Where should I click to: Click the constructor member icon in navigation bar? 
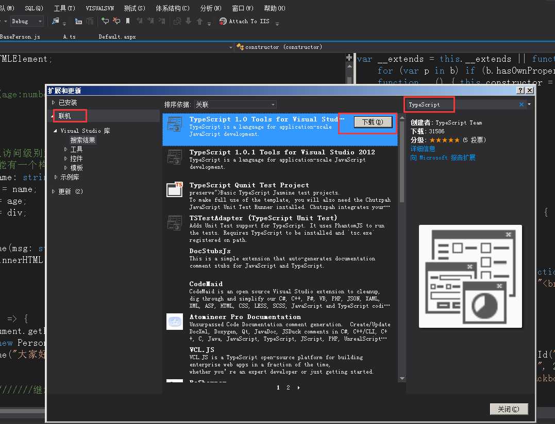[240, 47]
